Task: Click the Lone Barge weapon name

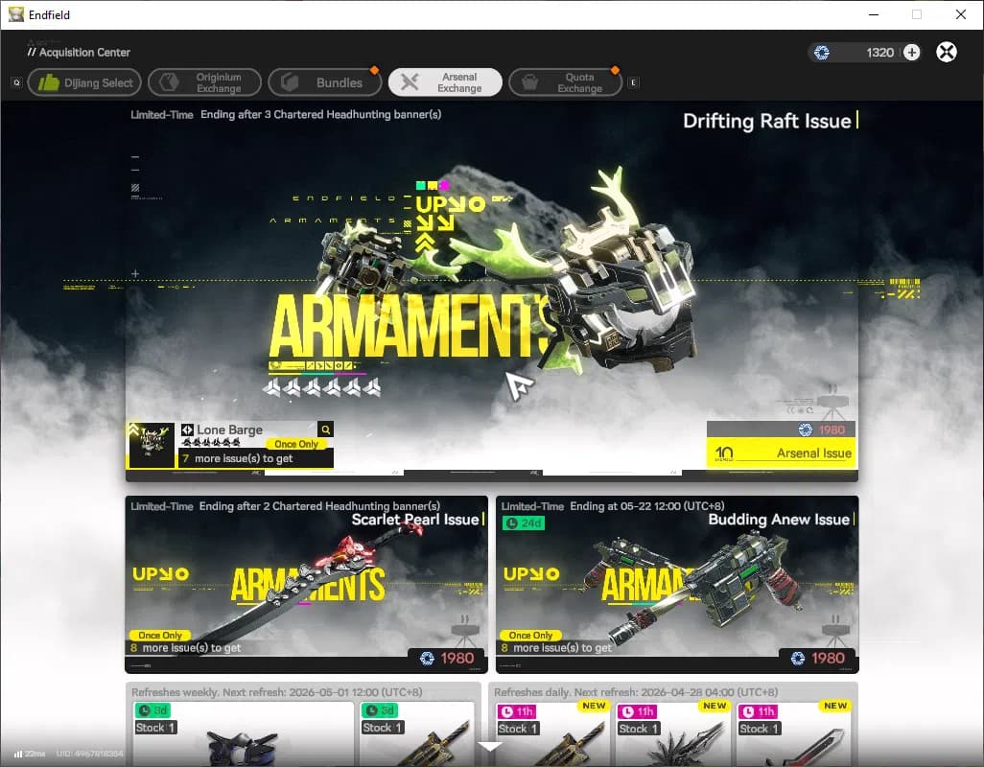Action: click(x=229, y=430)
